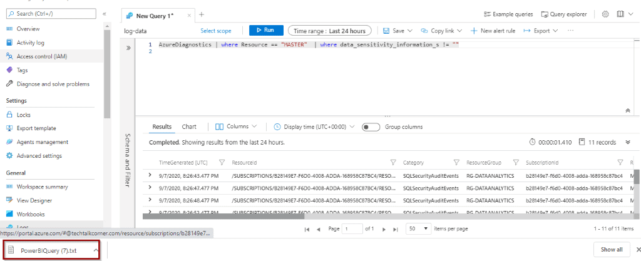Change the Time range Last 24 hours
The height and width of the screenshot is (261, 641).
pos(329,31)
